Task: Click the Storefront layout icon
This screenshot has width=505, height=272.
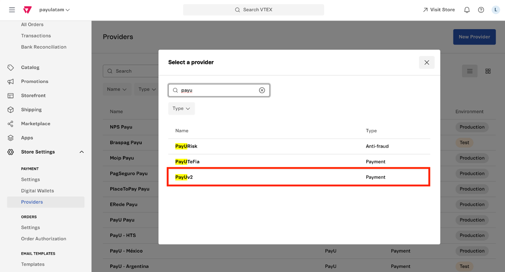Action: click(11, 96)
